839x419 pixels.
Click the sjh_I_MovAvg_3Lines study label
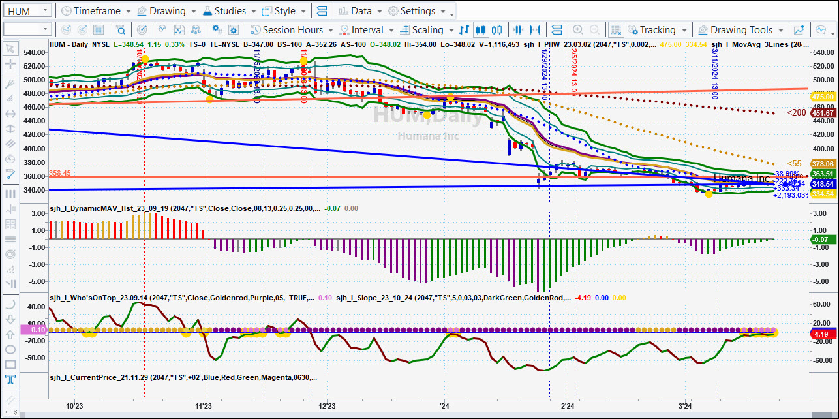point(760,44)
